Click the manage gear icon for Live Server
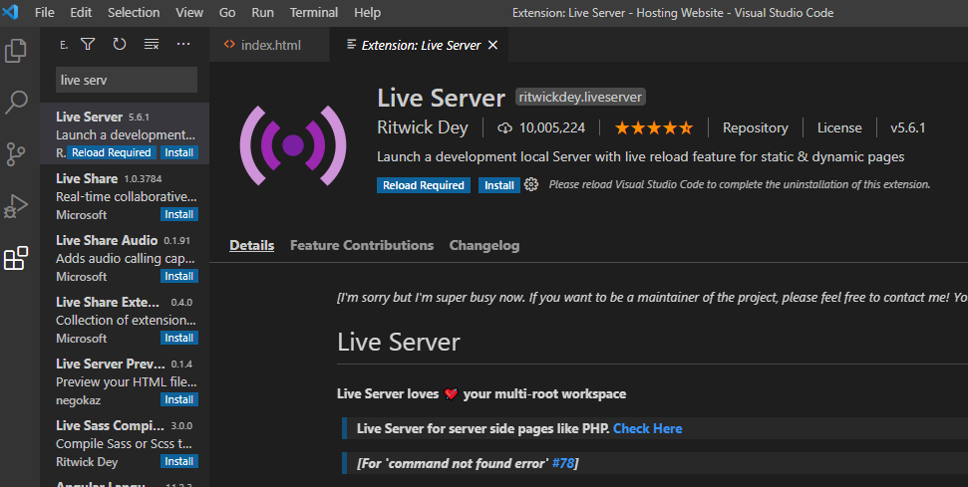Viewport: 968px width, 487px height. tap(531, 184)
